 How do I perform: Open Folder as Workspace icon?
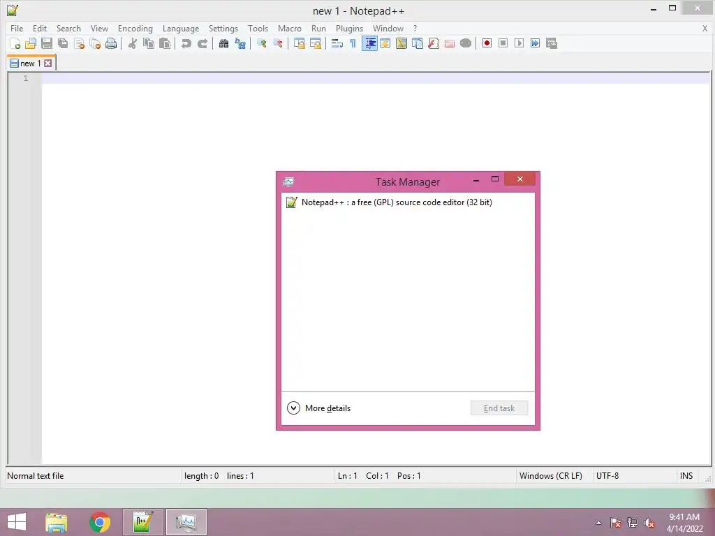tap(449, 43)
